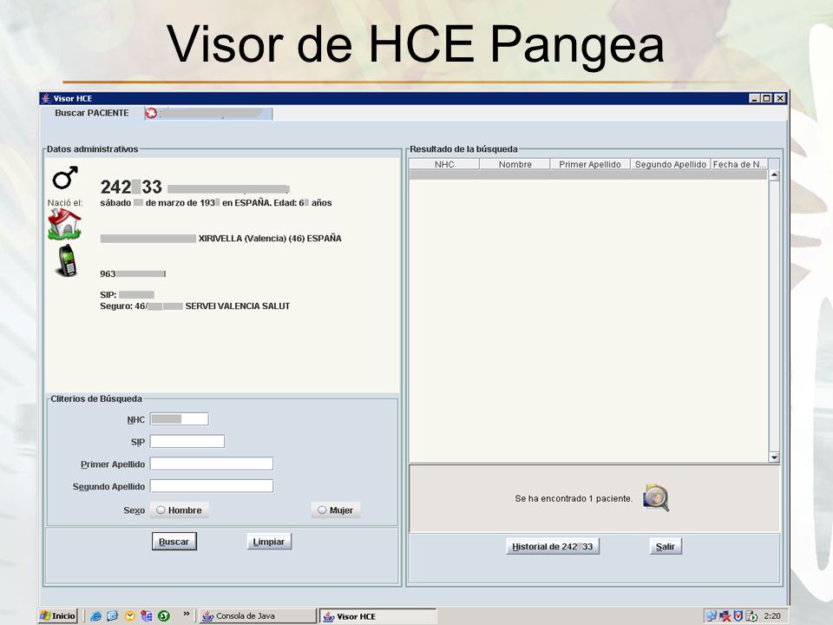Select the Hombre radio button
Viewport: 833px width, 625px height.
[x=179, y=510]
